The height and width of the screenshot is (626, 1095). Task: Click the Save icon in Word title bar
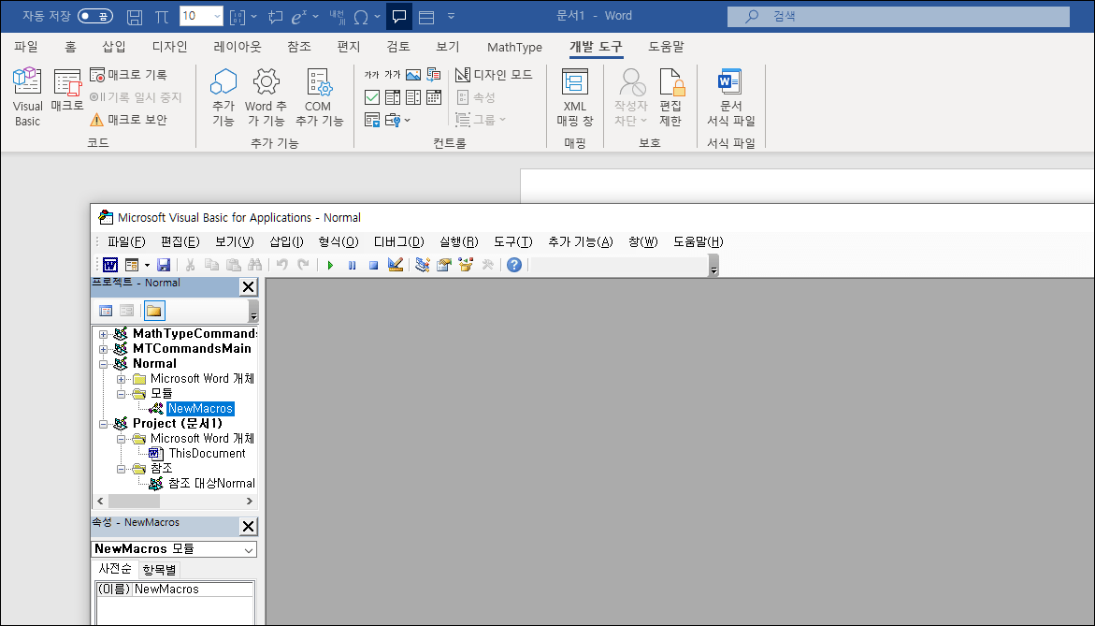(x=135, y=17)
